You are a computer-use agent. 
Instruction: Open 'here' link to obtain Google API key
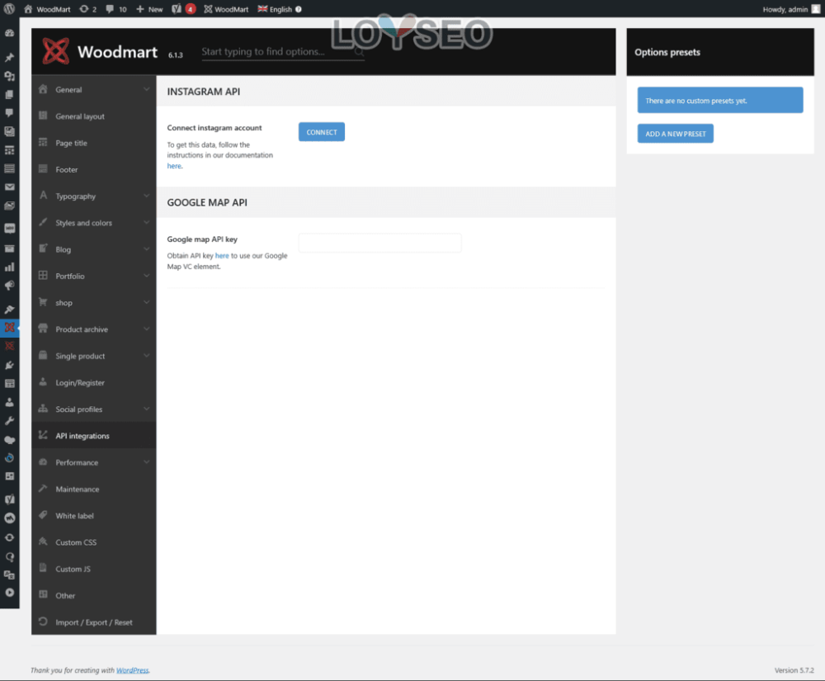[222, 256]
